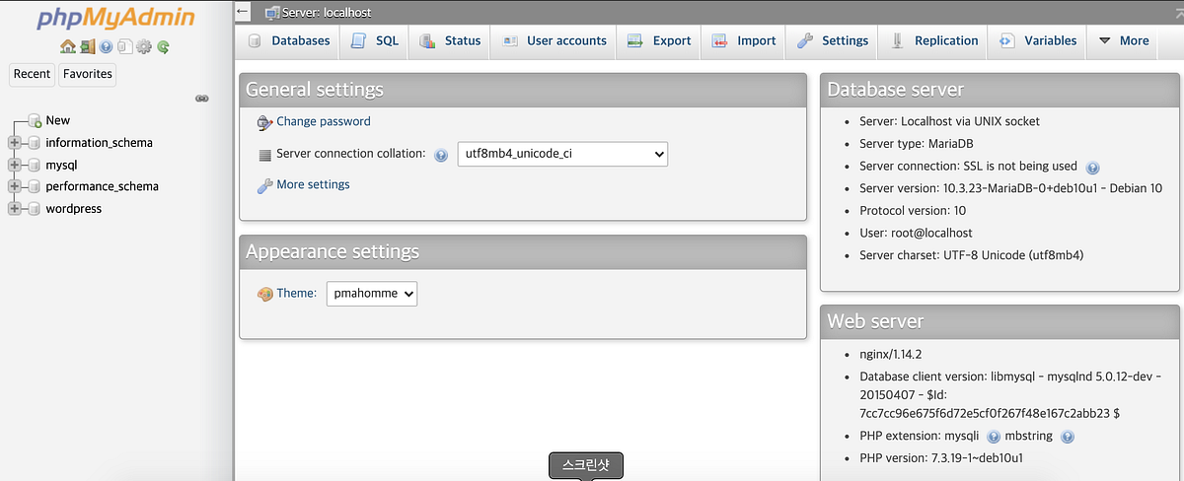Click Server: localhost breadcrumb link
The width and height of the screenshot is (1184, 481).
tap(328, 13)
